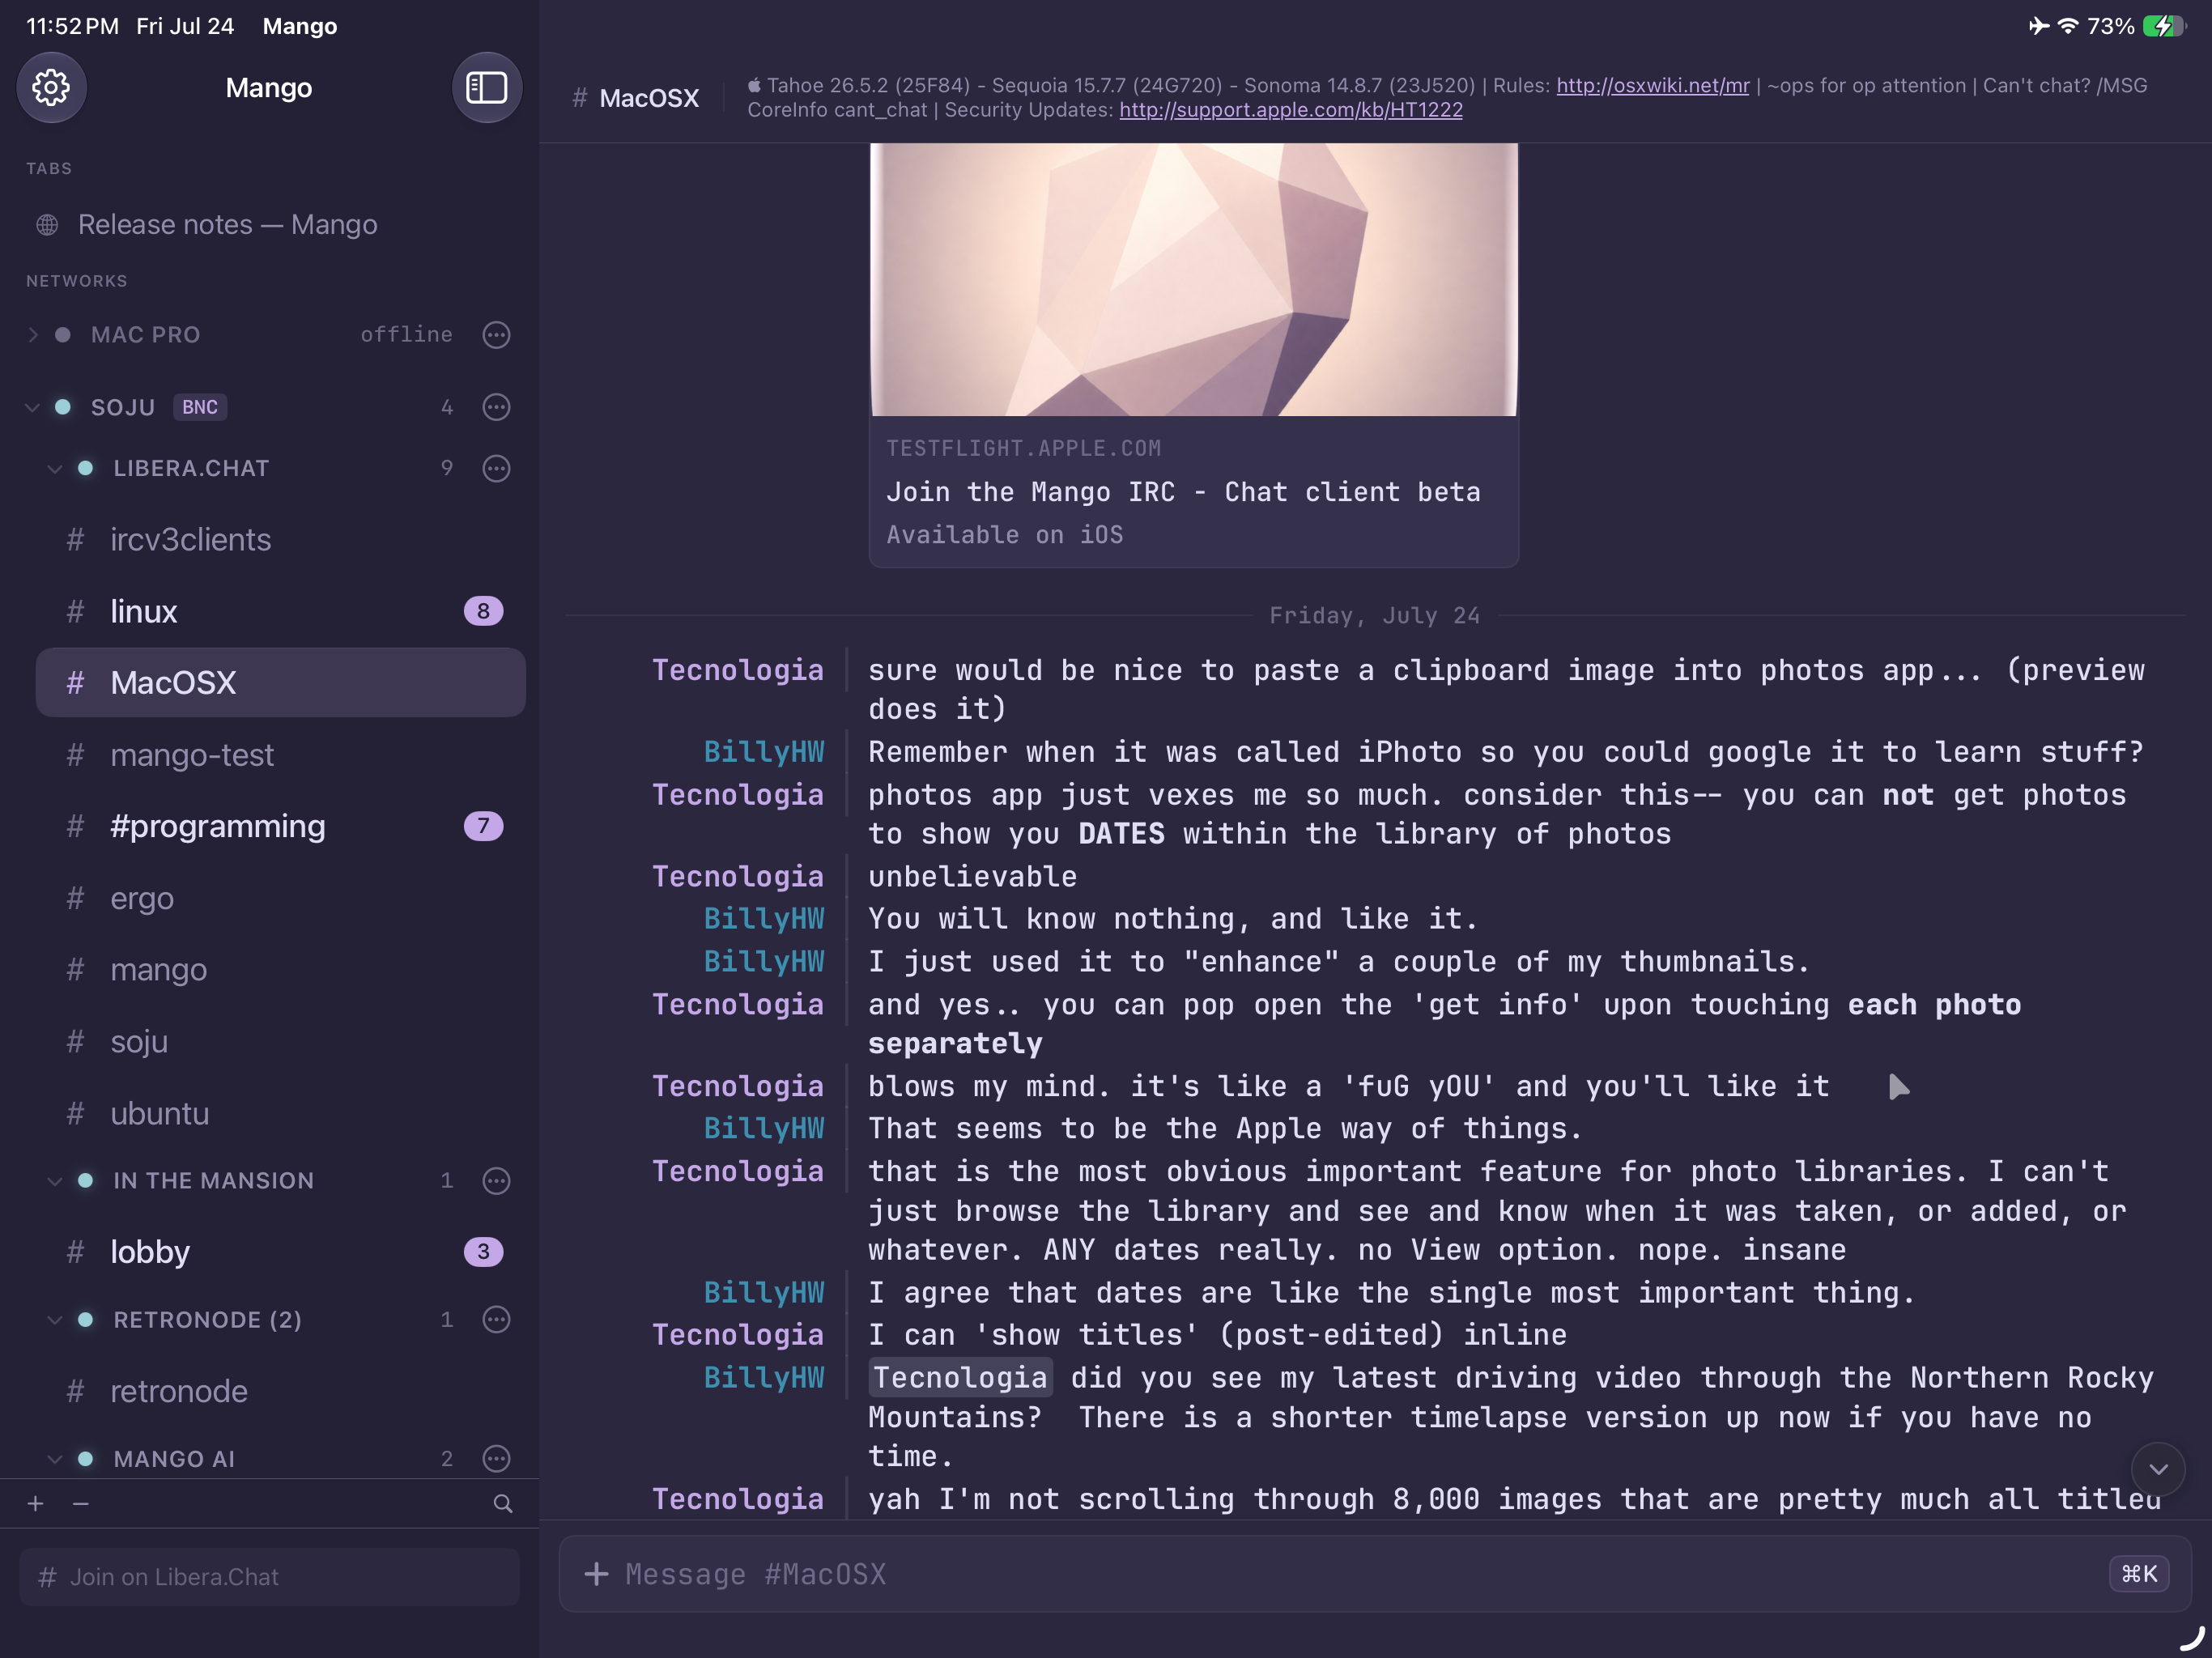Select the mango channel
The height and width of the screenshot is (1658, 2212).
pos(280,970)
